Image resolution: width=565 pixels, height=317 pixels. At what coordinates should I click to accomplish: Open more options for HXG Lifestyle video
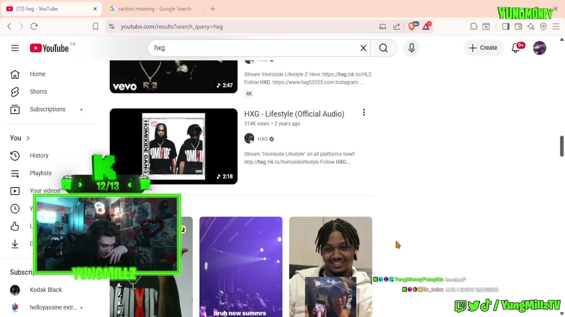click(364, 113)
